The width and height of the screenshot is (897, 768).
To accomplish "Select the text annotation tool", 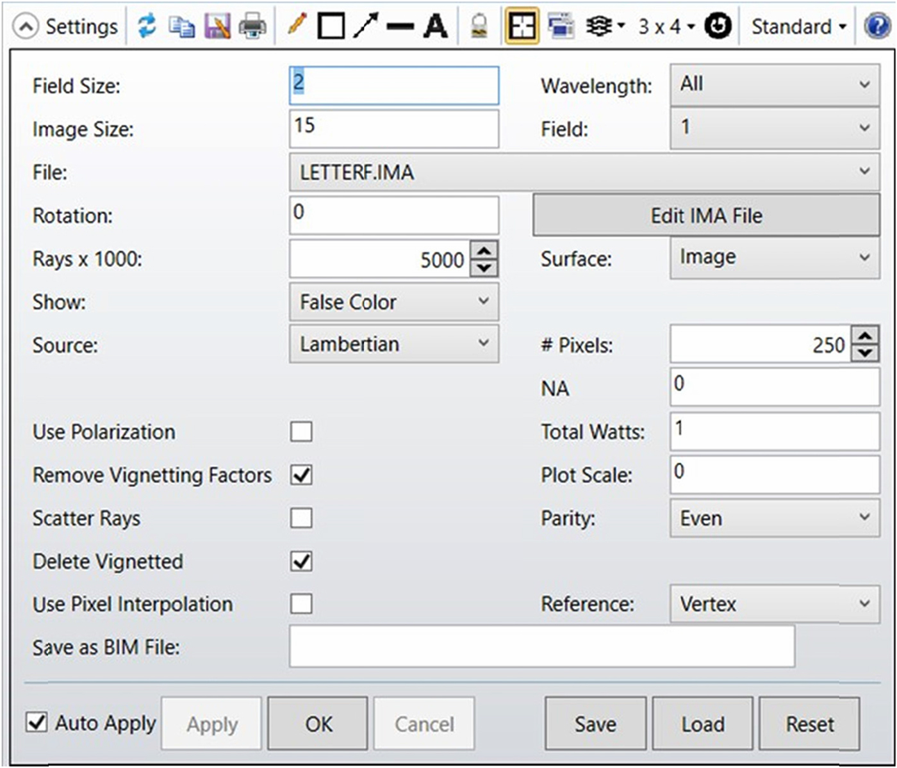I will [435, 26].
